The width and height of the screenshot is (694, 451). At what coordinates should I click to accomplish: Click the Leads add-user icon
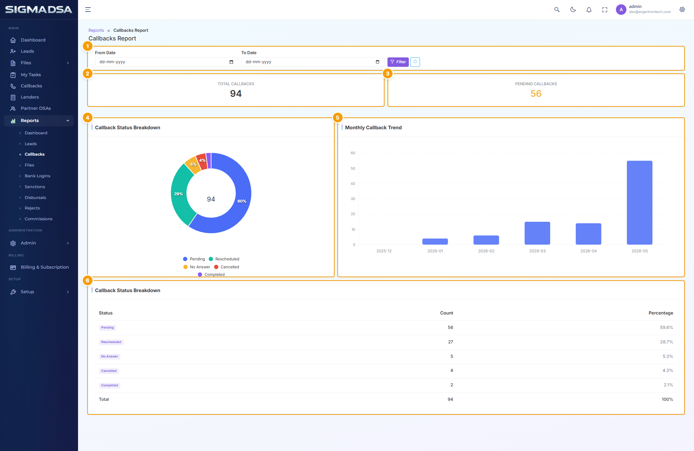pos(13,51)
